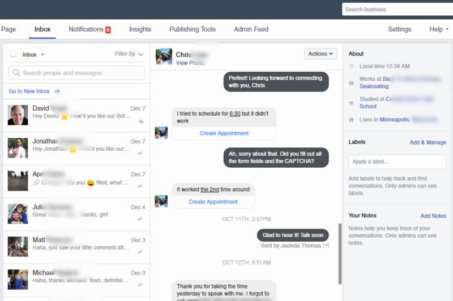Open the Help menu in the top bar
The height and width of the screenshot is (301, 453).
439,29
